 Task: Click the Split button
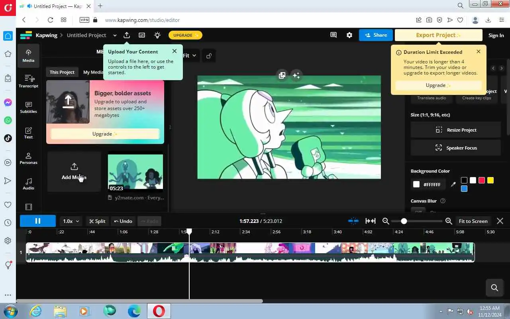click(97, 221)
